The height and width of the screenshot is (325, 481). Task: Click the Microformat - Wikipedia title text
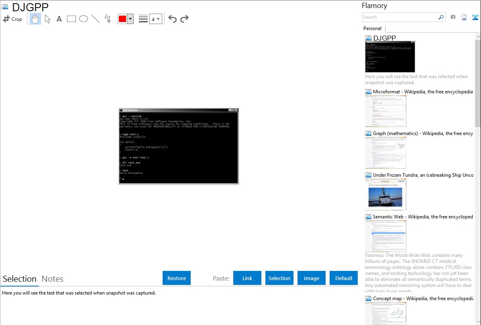423,92
